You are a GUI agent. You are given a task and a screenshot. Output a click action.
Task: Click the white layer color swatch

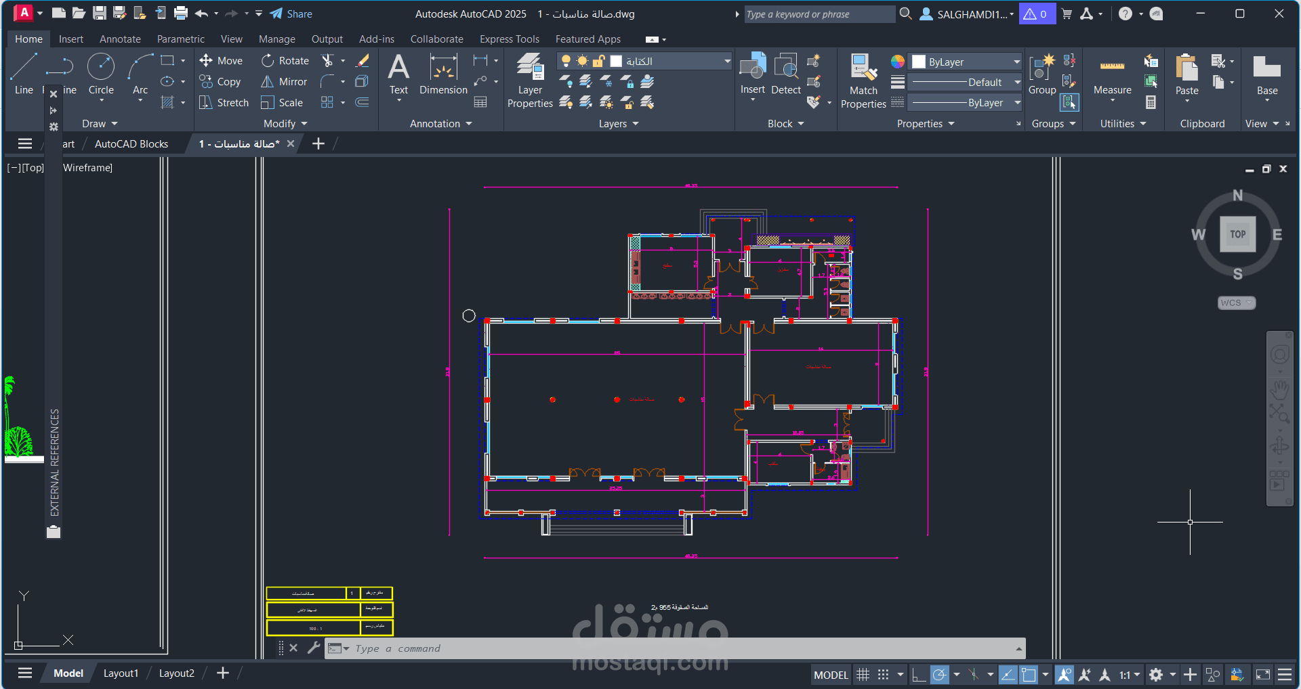[x=616, y=62]
